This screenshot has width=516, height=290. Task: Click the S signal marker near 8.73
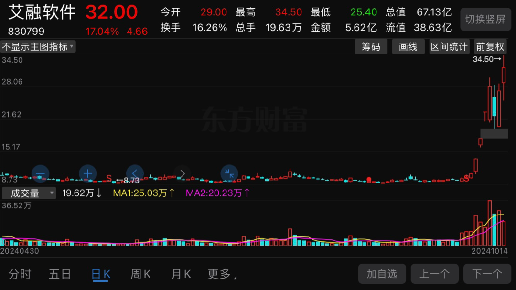coord(109,178)
